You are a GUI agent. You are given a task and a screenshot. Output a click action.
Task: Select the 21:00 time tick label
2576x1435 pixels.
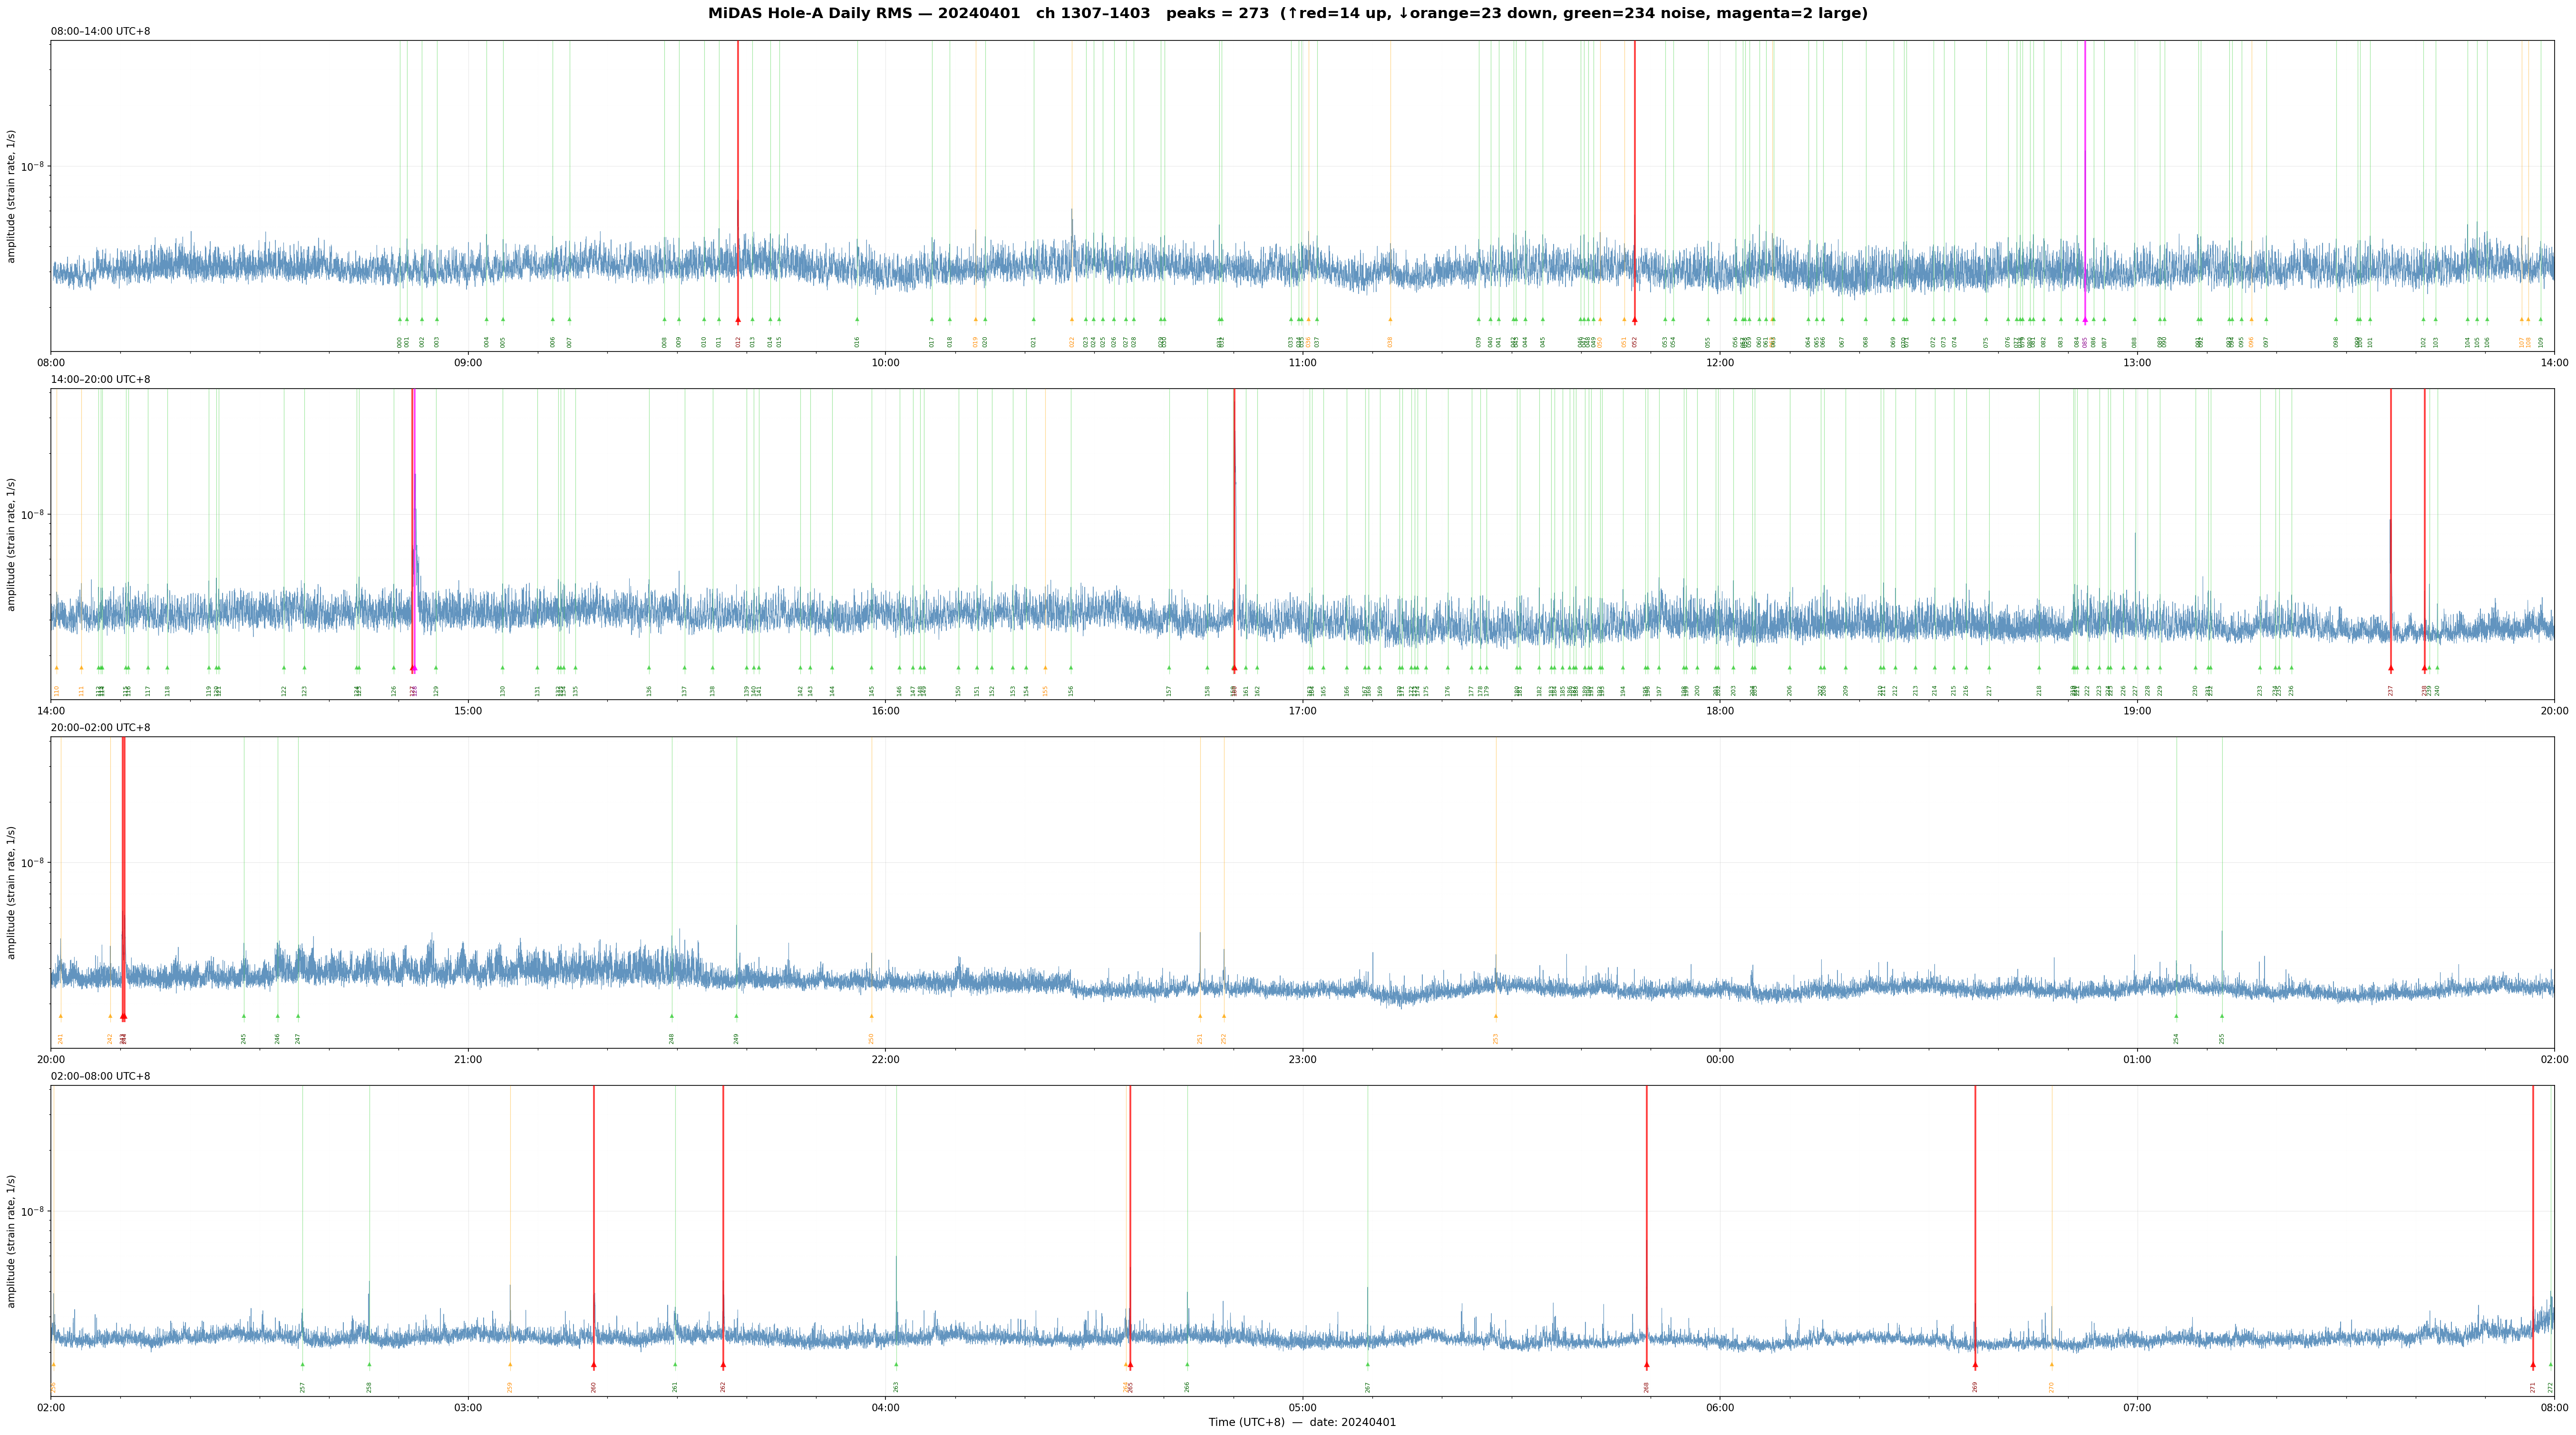pos(468,1060)
